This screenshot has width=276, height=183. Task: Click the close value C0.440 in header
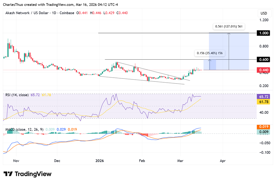(122, 13)
